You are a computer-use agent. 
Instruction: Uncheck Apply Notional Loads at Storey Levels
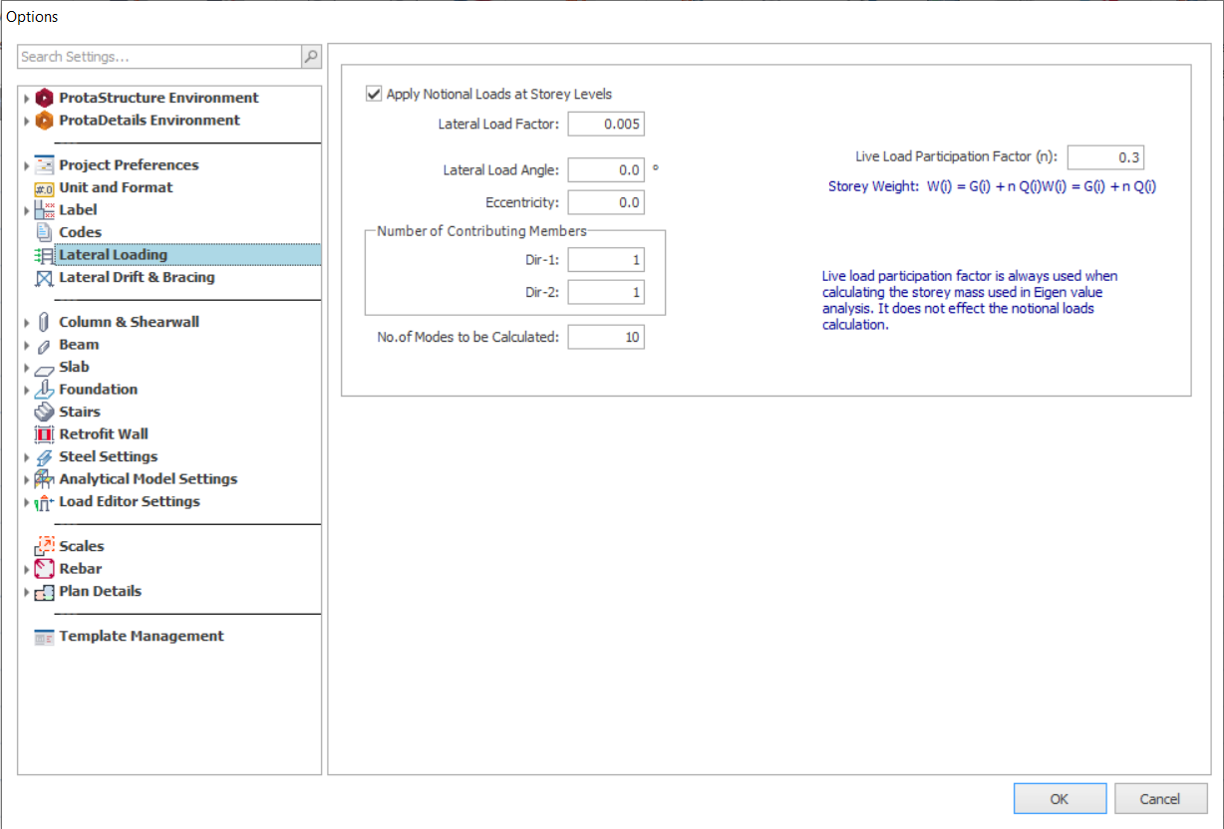pos(373,93)
